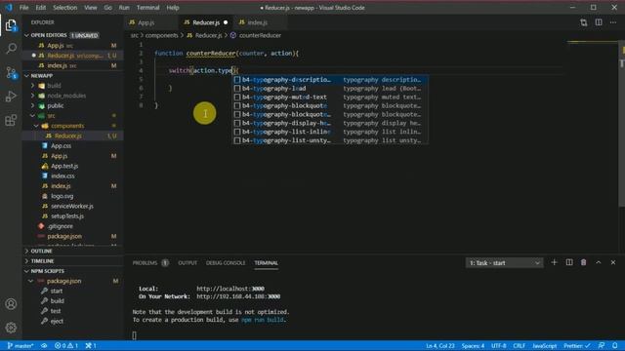Click the editor vertical scrollbar
Screen dimensions: 625x351
622,124
